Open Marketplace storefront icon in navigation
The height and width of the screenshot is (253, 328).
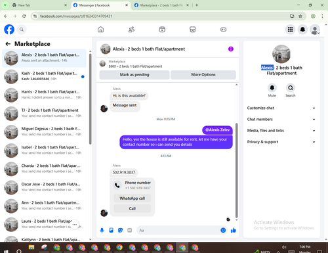coord(193,30)
